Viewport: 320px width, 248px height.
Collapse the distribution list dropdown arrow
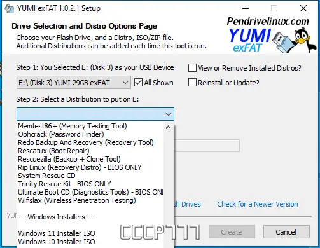click(169, 114)
